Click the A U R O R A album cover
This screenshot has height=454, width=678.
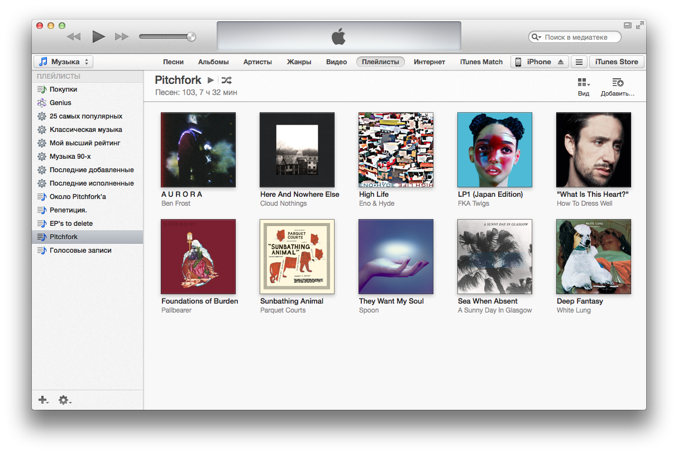pos(198,150)
